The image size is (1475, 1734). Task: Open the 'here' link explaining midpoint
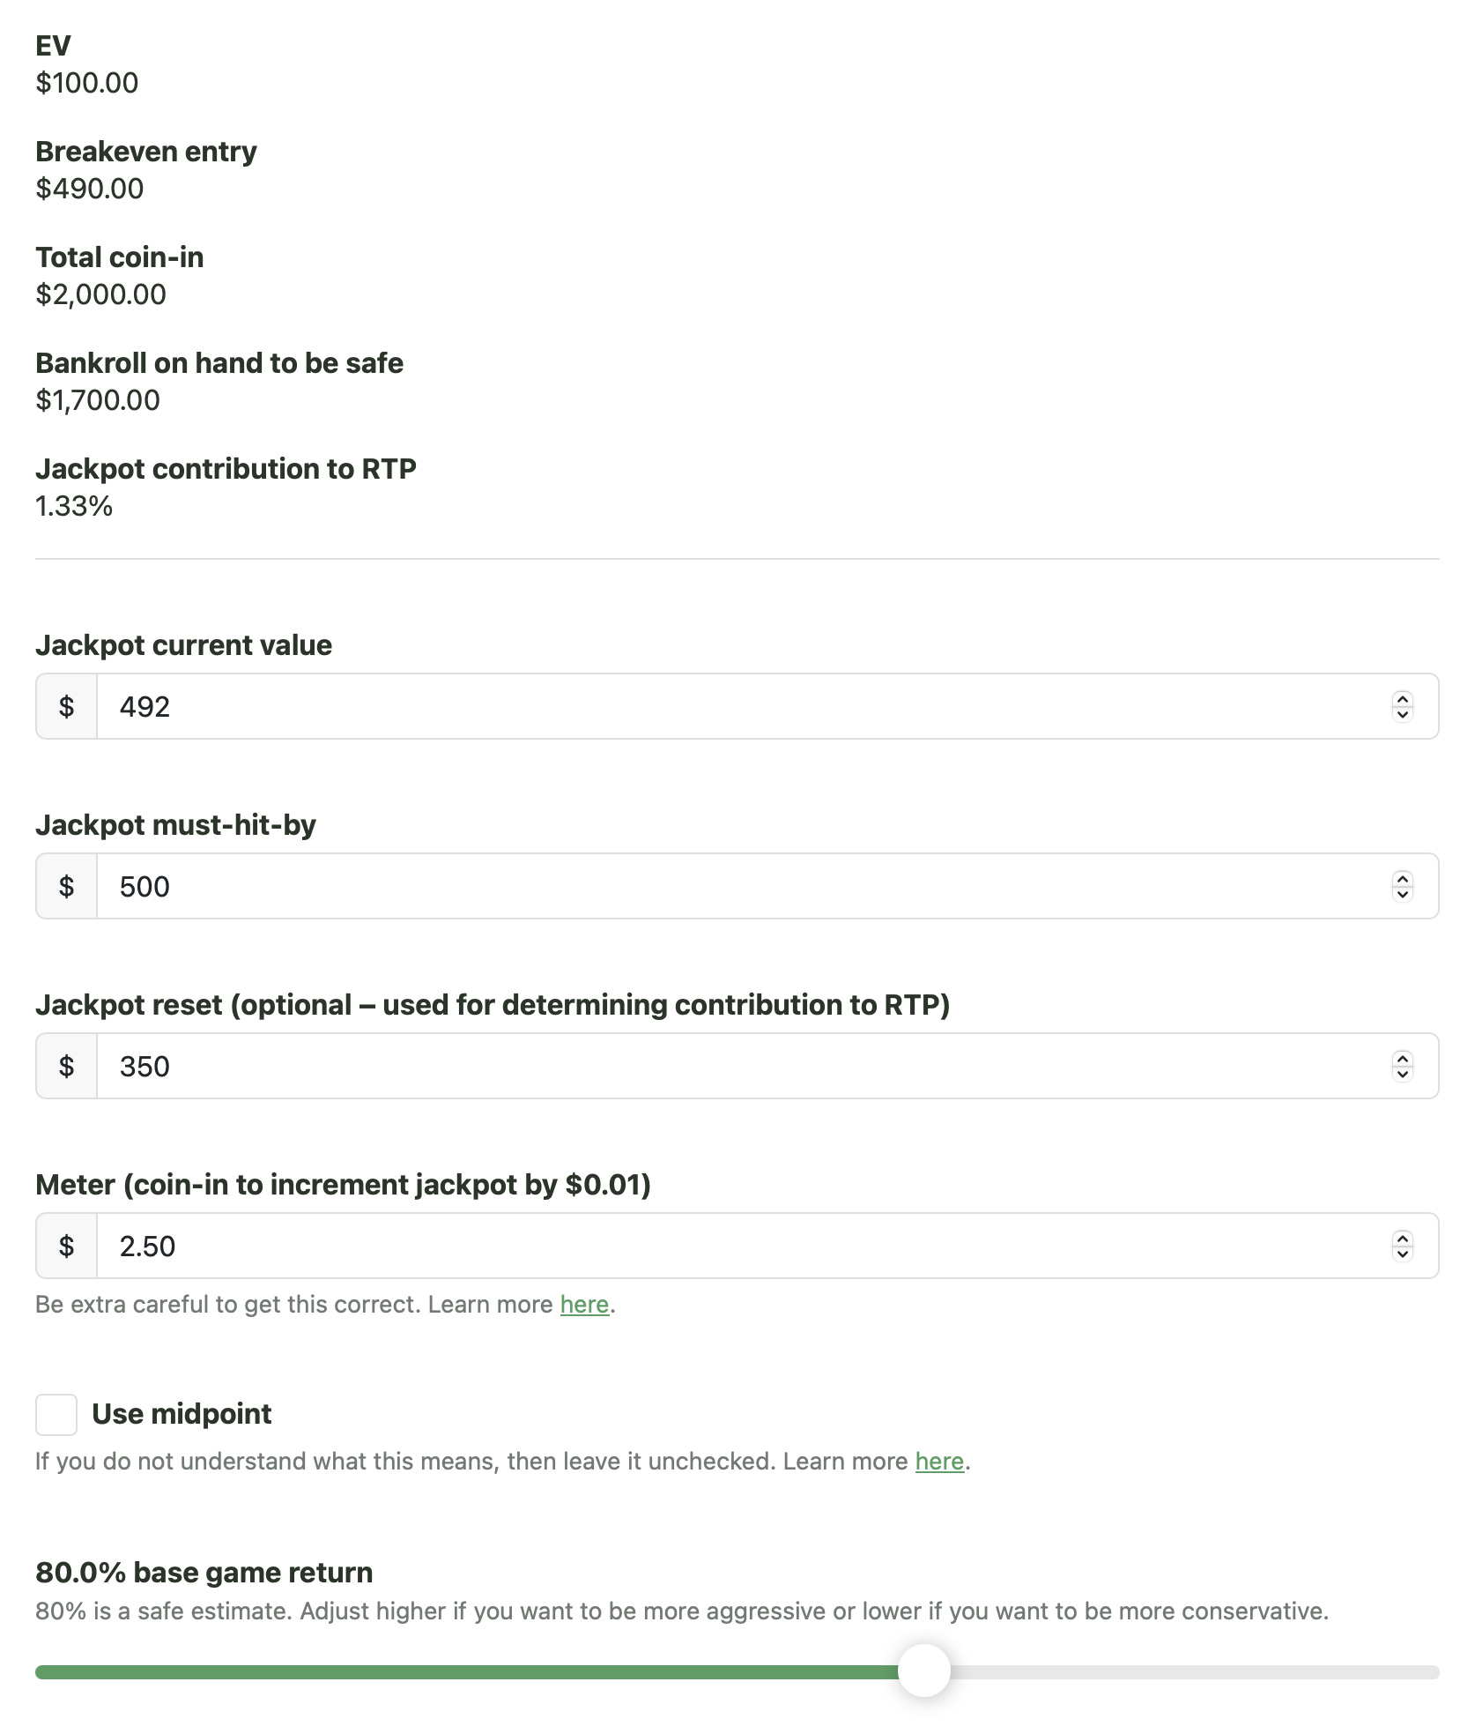tap(939, 1462)
